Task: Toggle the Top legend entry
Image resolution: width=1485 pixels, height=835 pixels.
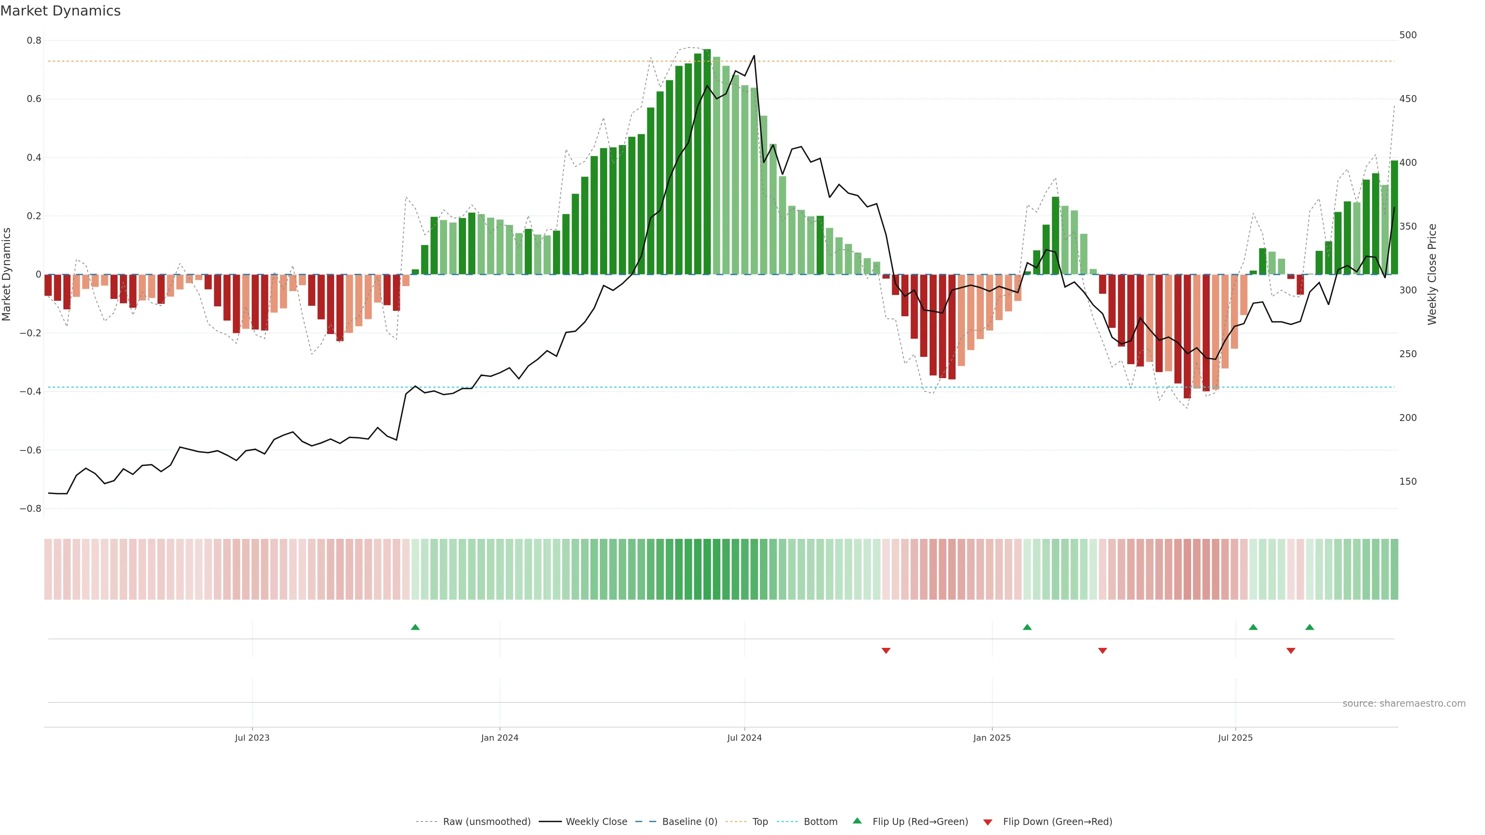Action: [760, 821]
